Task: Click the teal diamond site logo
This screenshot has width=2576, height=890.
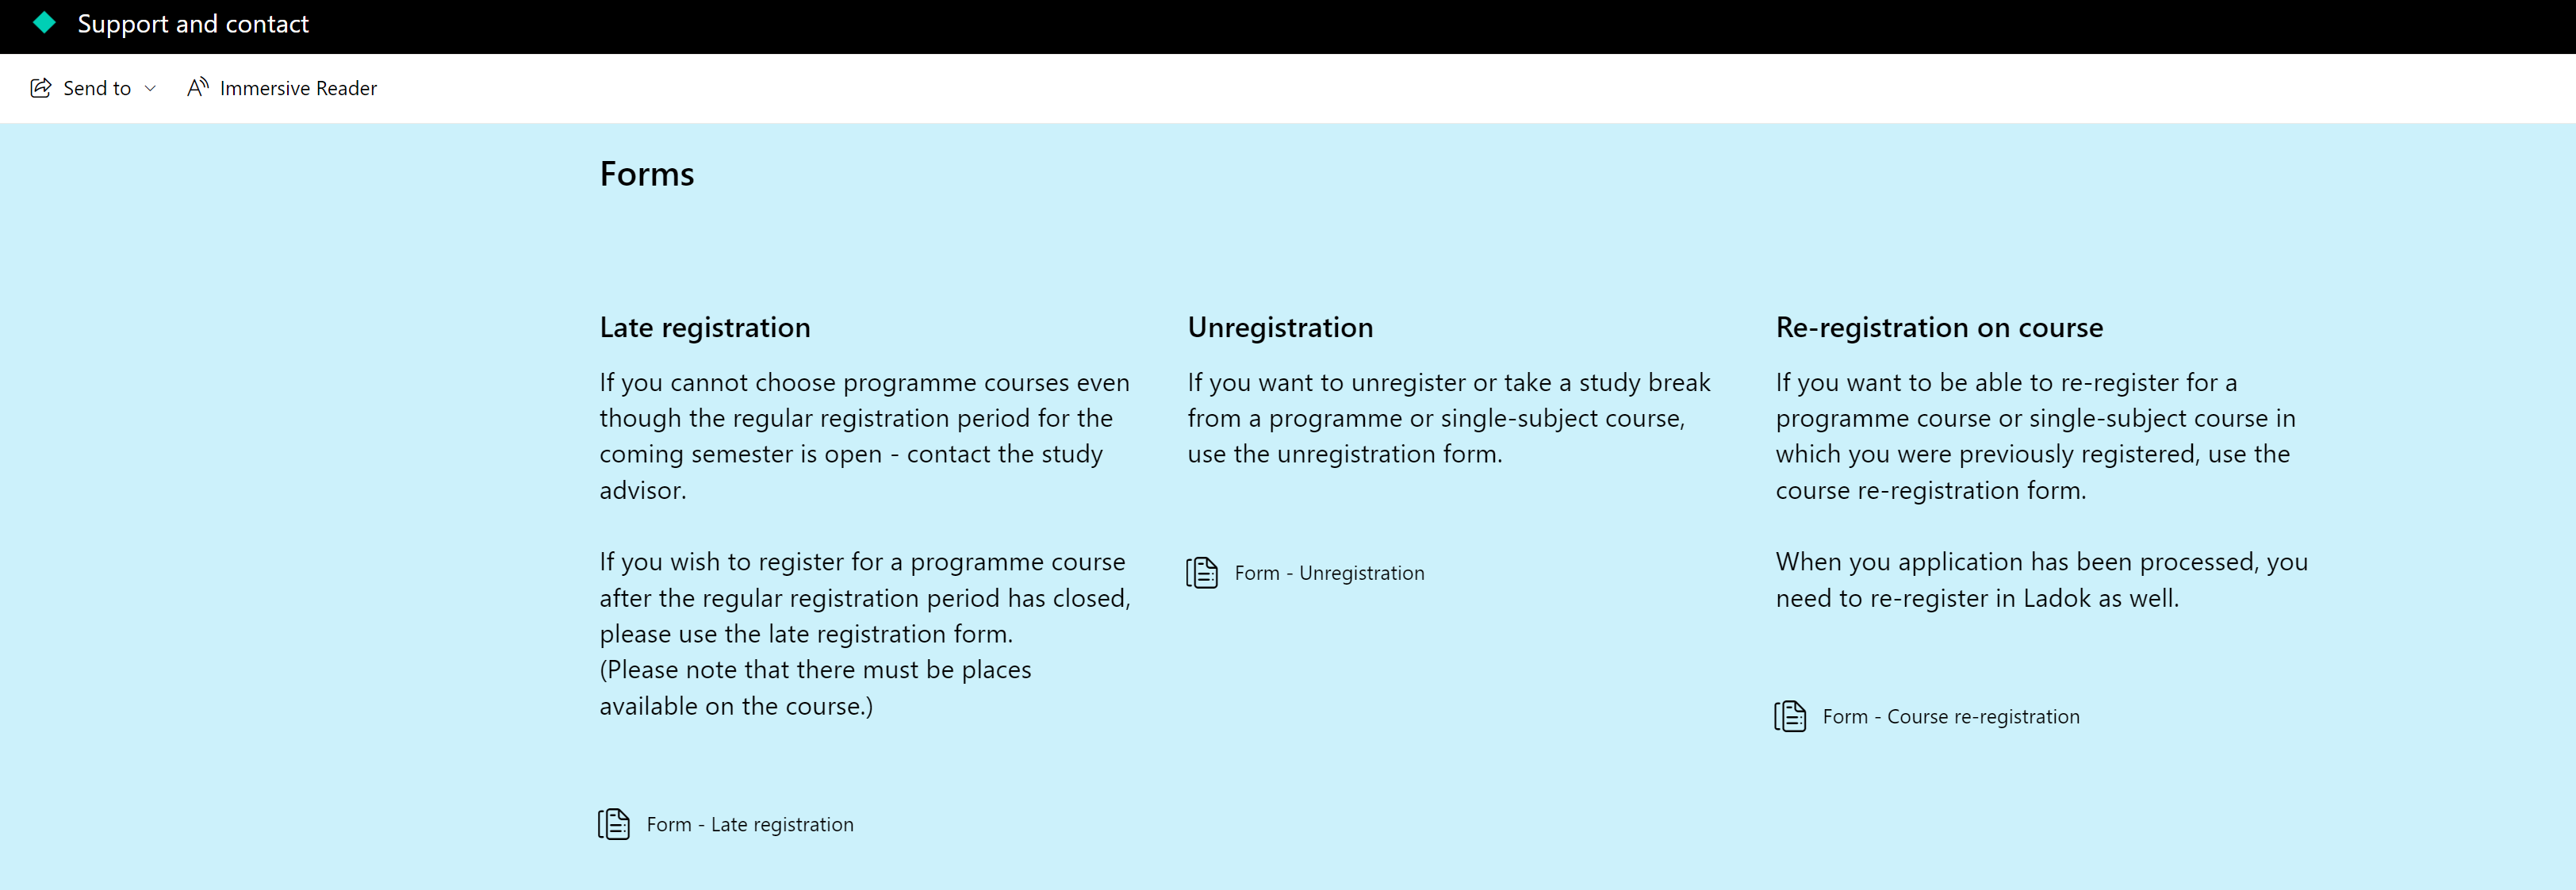Action: point(44,23)
